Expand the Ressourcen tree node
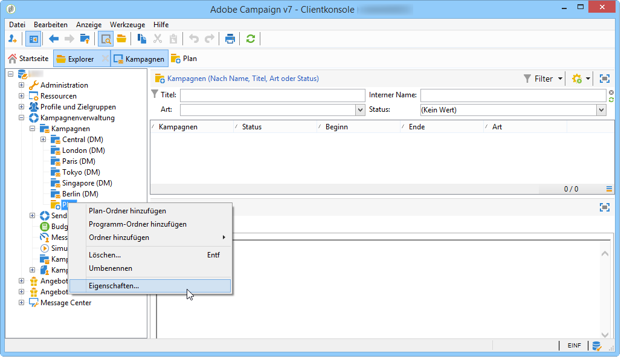Image resolution: width=621 pixels, height=359 pixels. pyautogui.click(x=21, y=96)
